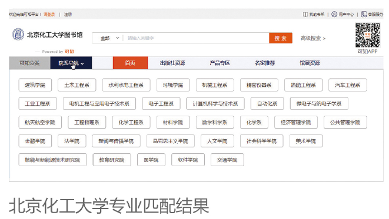Choose 电机工程与应用电子技术系
This screenshot has height=219, width=389.
coord(99,104)
